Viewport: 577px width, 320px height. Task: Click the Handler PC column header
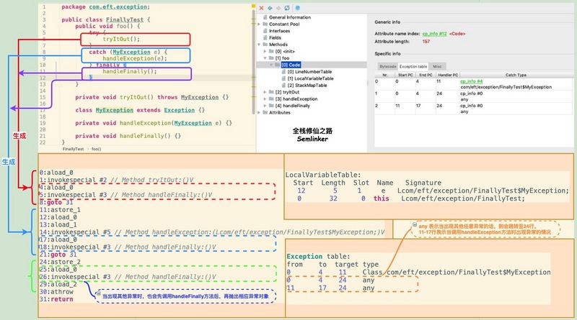tap(448, 75)
